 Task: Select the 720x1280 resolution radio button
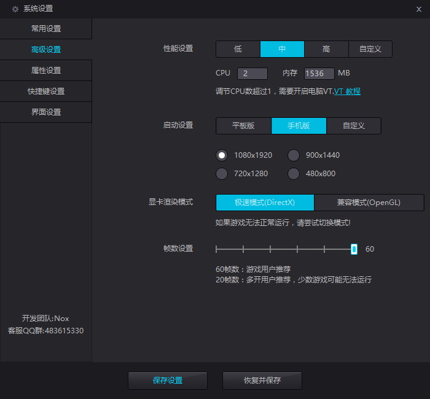(x=222, y=174)
